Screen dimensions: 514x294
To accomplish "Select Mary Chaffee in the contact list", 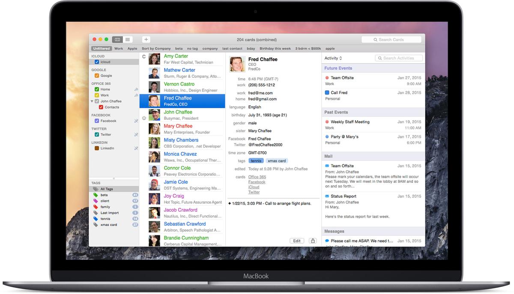I will click(182, 129).
